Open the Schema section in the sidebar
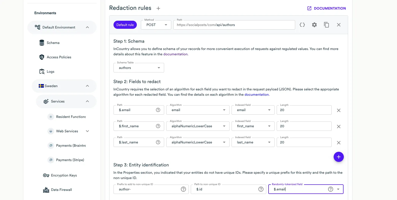 (53, 43)
